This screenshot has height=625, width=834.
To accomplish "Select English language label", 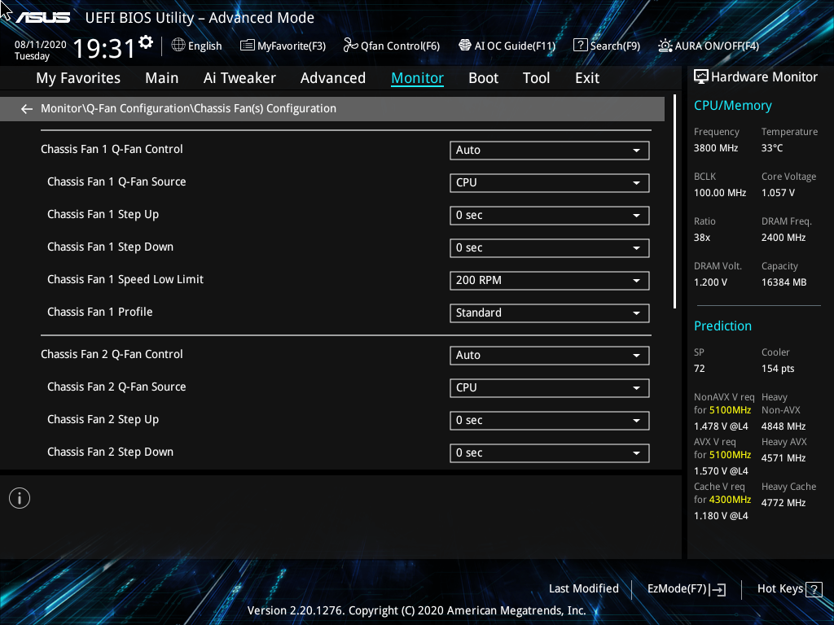I will 204,46.
